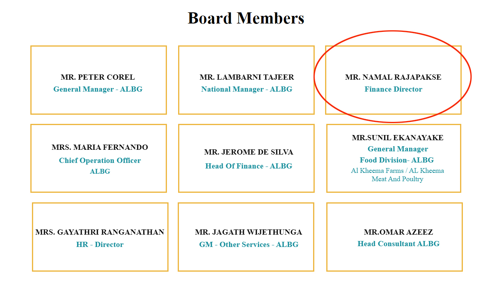The image size is (504, 284).
Task: Click the HR - Director title
Action: (100, 245)
